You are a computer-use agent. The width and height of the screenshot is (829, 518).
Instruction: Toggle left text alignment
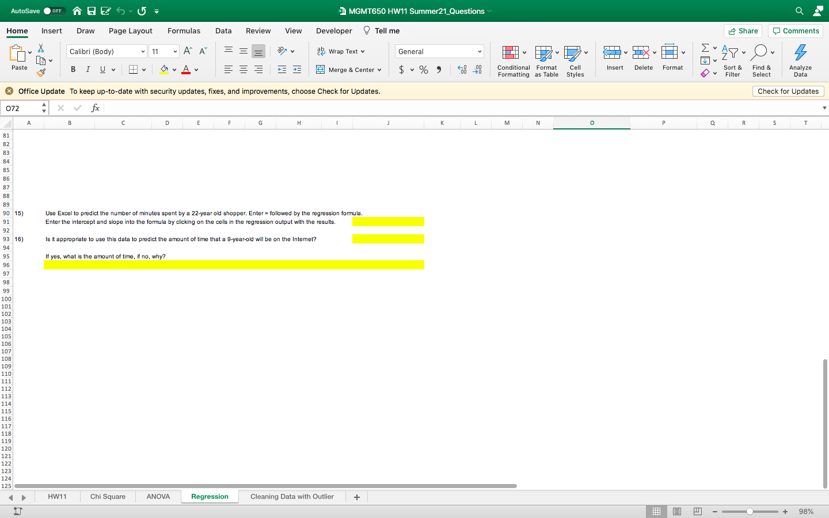pos(229,70)
